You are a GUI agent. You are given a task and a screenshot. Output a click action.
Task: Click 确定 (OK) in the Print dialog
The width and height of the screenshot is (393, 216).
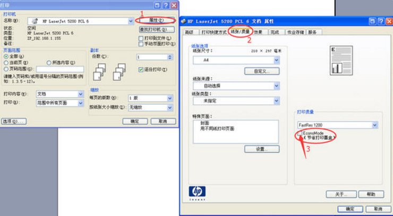[135, 121]
